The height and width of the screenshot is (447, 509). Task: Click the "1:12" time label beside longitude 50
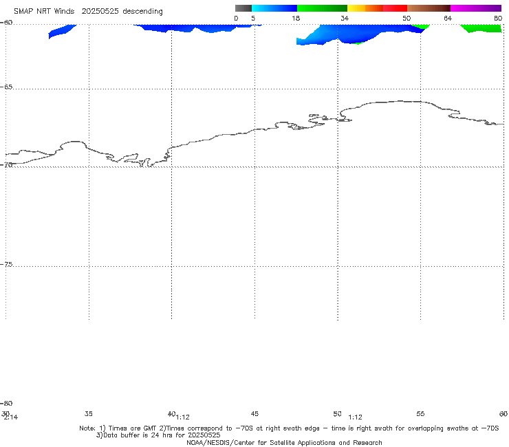click(x=355, y=417)
